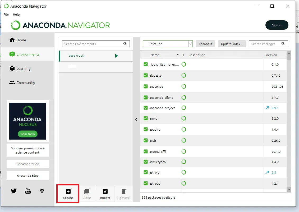Click the green play arrow for base (root)

(117, 56)
